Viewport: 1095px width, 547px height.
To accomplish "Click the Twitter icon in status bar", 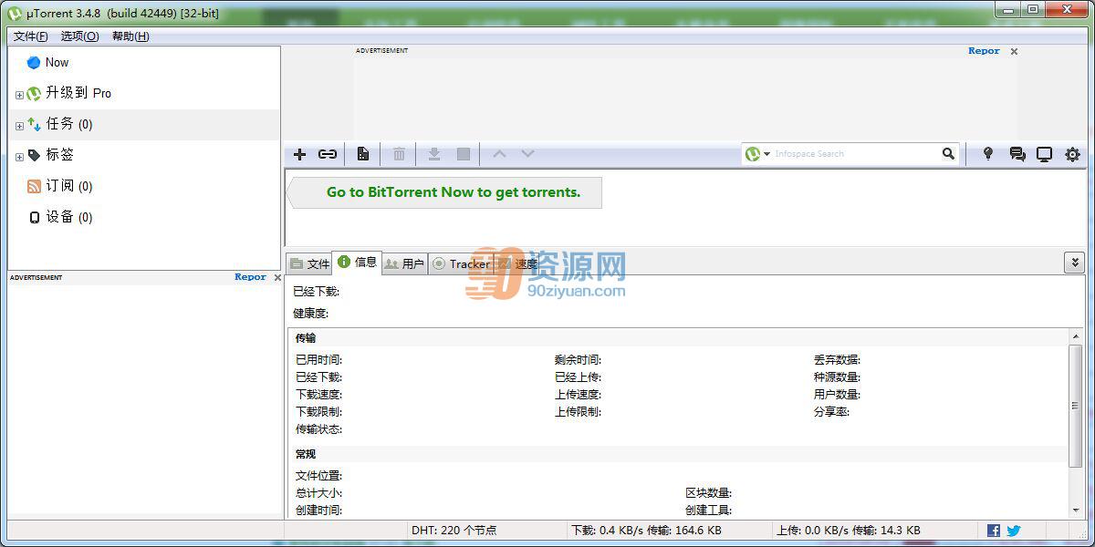I will click(x=1013, y=531).
